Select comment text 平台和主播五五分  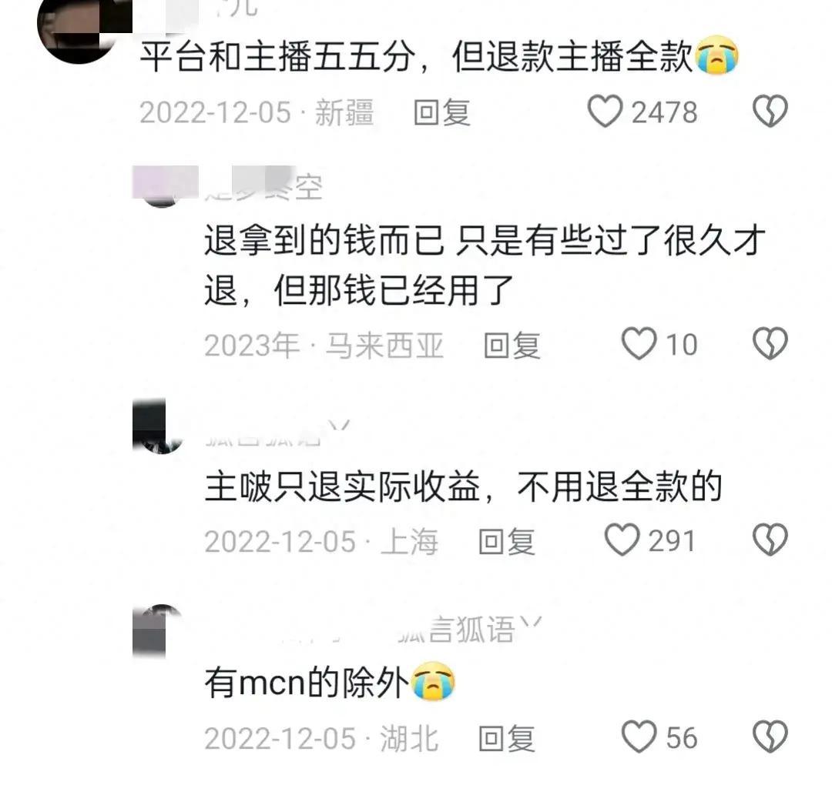277,56
